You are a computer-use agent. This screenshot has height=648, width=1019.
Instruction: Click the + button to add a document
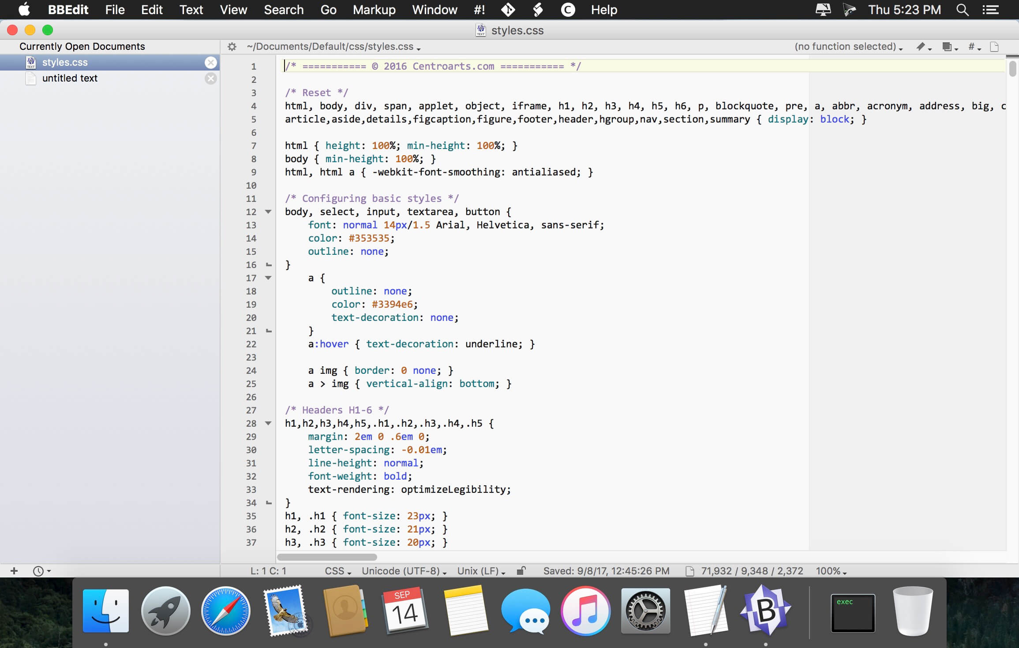point(15,570)
